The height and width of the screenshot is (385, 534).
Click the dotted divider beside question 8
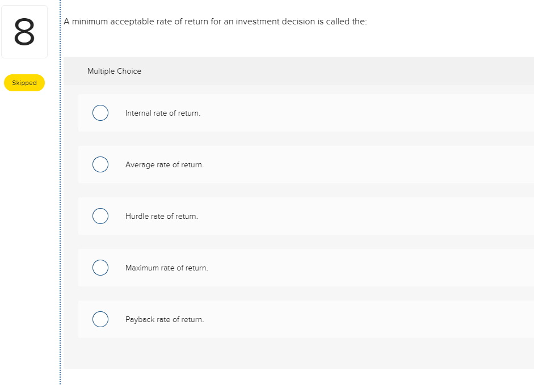point(59,193)
